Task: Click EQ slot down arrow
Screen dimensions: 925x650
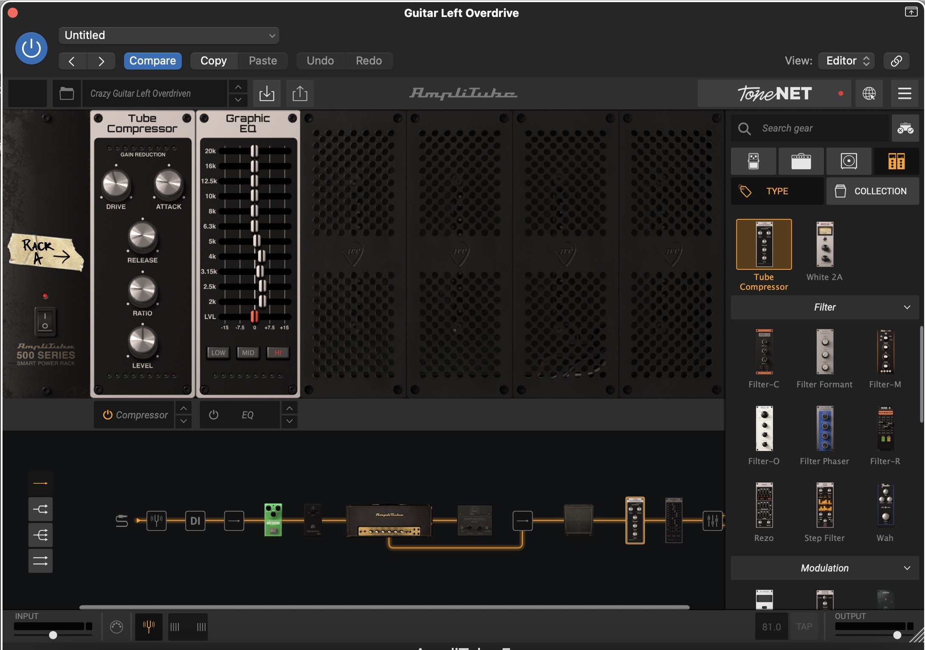Action: coord(289,421)
